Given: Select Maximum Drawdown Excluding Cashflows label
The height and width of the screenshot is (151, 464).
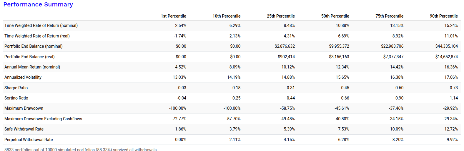Looking at the screenshot, I should 43,119.
